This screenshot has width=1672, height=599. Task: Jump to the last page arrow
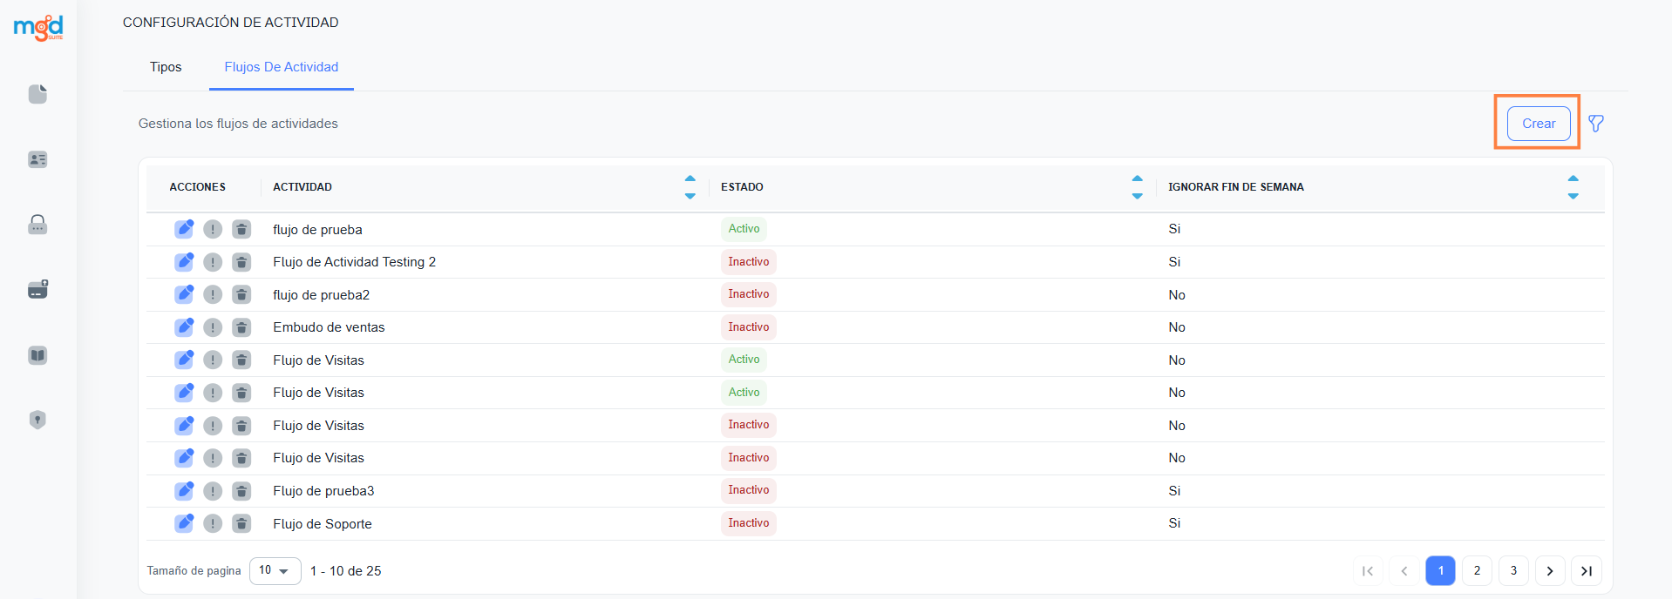pyautogui.click(x=1586, y=571)
